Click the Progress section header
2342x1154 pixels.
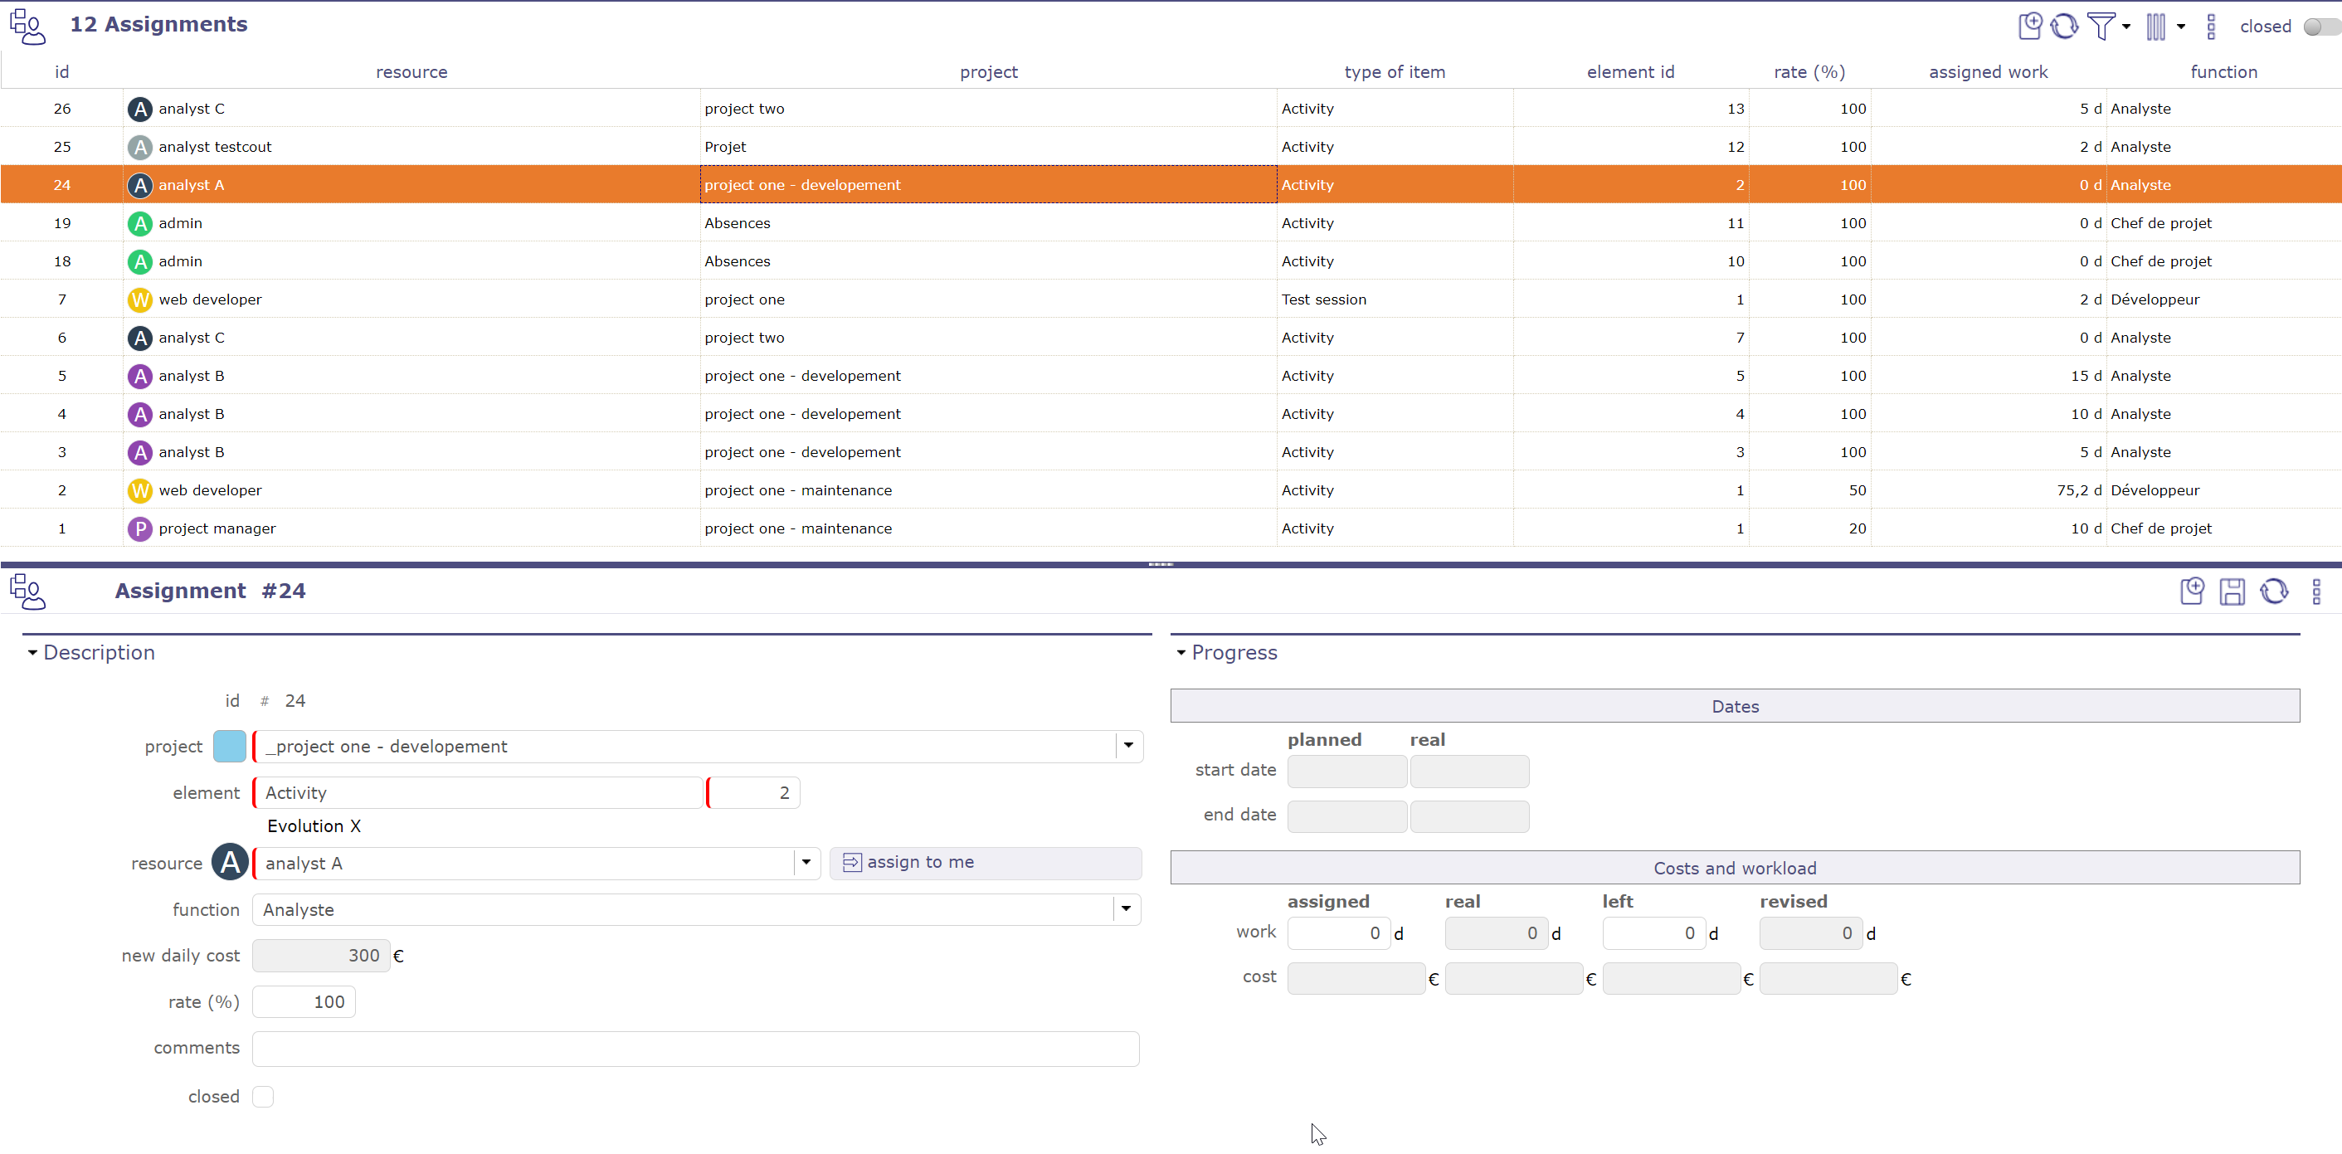click(x=1225, y=652)
